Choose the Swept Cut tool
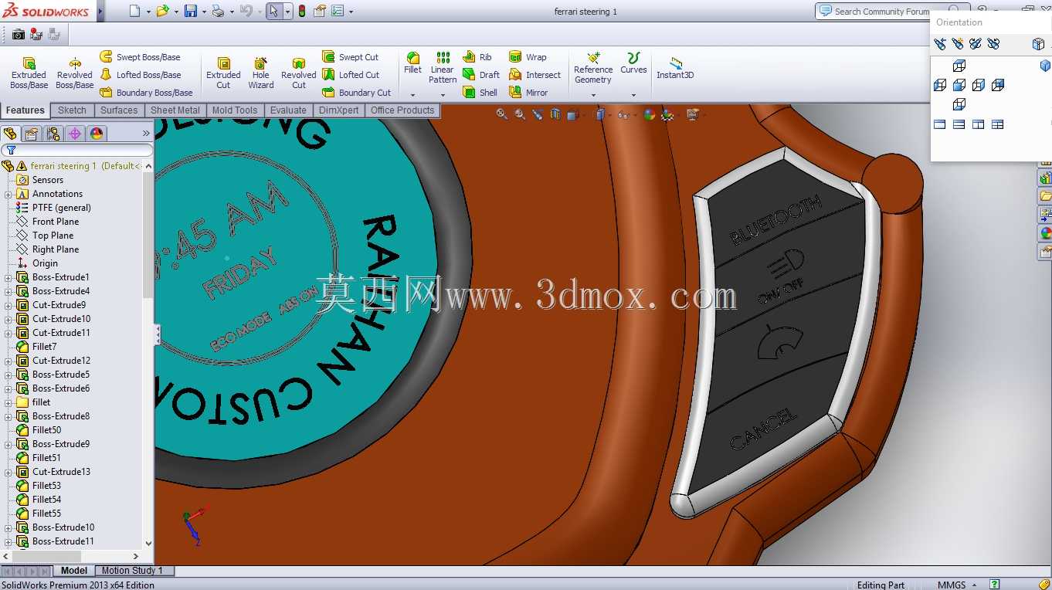 tap(350, 57)
